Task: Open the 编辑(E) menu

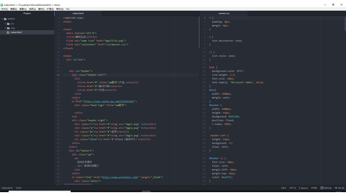Action: click(14, 9)
